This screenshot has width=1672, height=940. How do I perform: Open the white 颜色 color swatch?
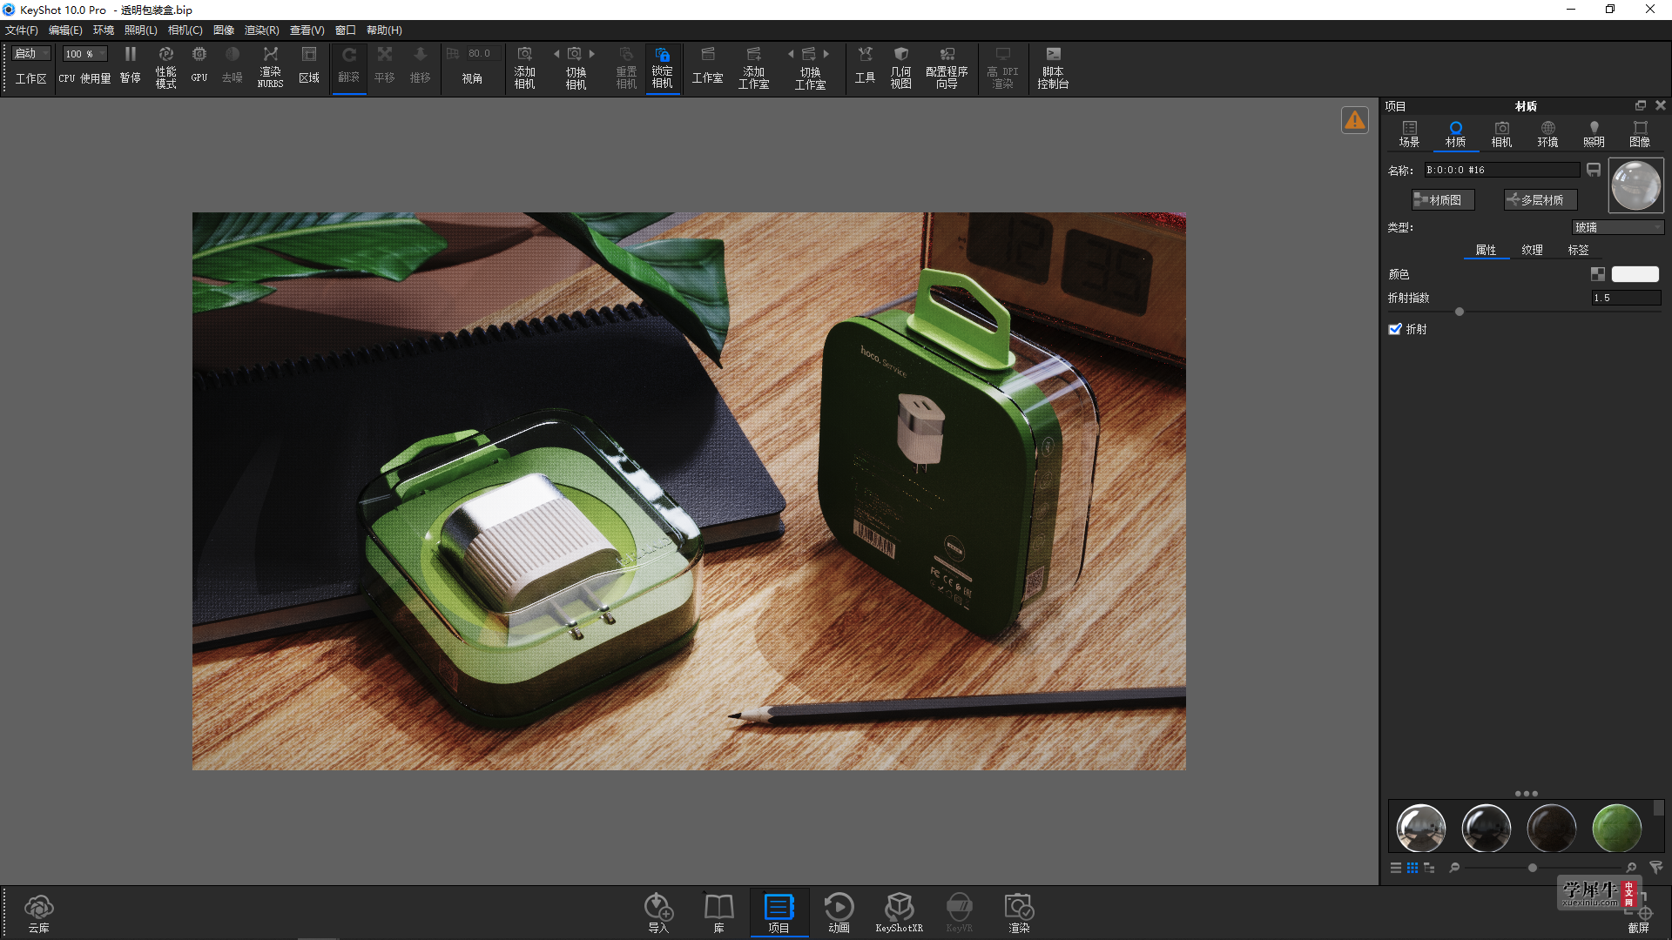tap(1635, 274)
